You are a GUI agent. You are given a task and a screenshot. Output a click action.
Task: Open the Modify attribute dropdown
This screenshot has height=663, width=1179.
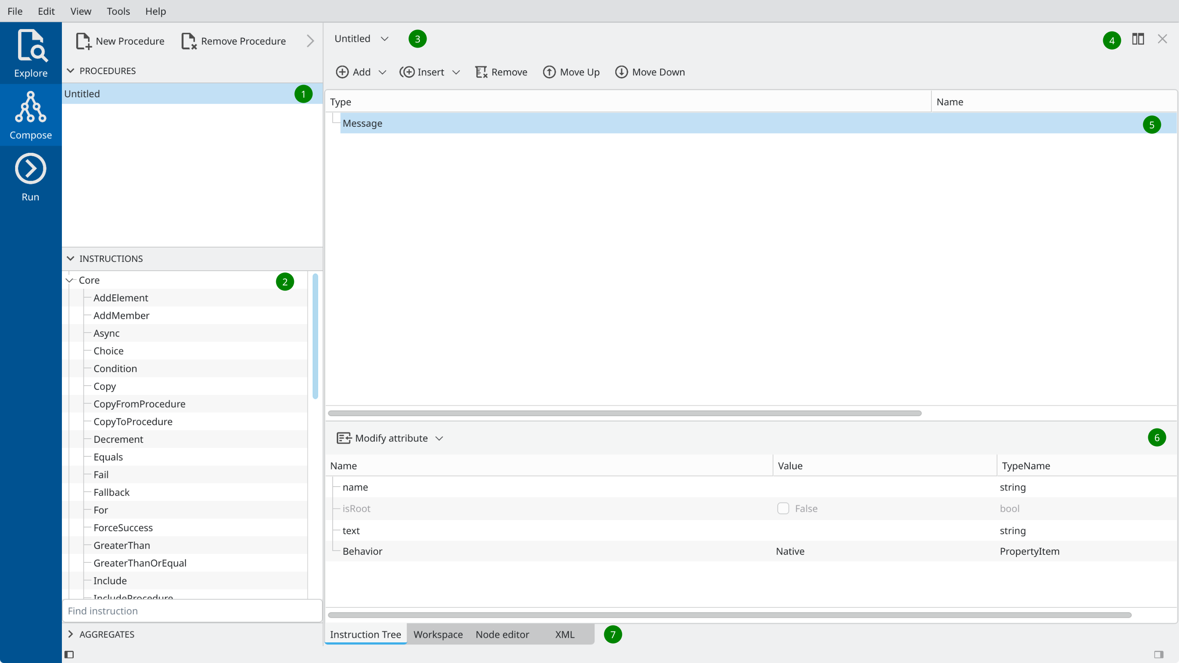point(439,438)
